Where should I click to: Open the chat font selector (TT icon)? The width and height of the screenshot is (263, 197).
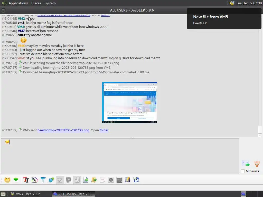click(26, 180)
